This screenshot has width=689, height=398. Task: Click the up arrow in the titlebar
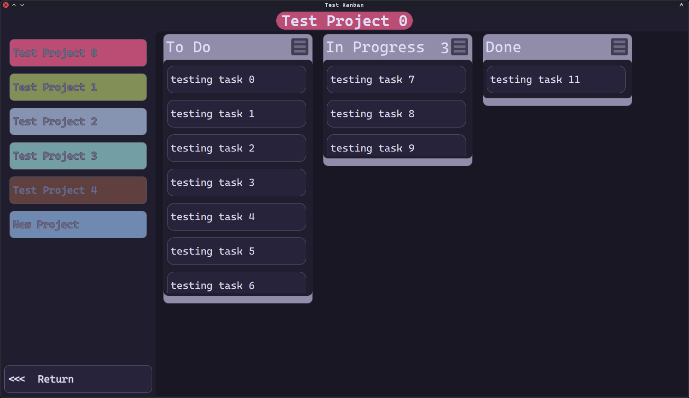(13, 5)
